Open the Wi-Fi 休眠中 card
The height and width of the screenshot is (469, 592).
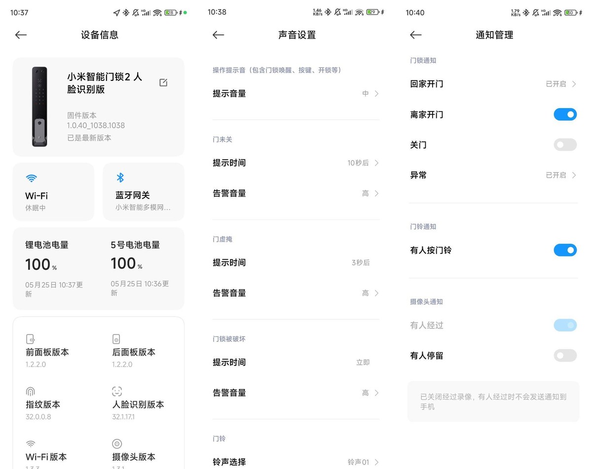53,192
